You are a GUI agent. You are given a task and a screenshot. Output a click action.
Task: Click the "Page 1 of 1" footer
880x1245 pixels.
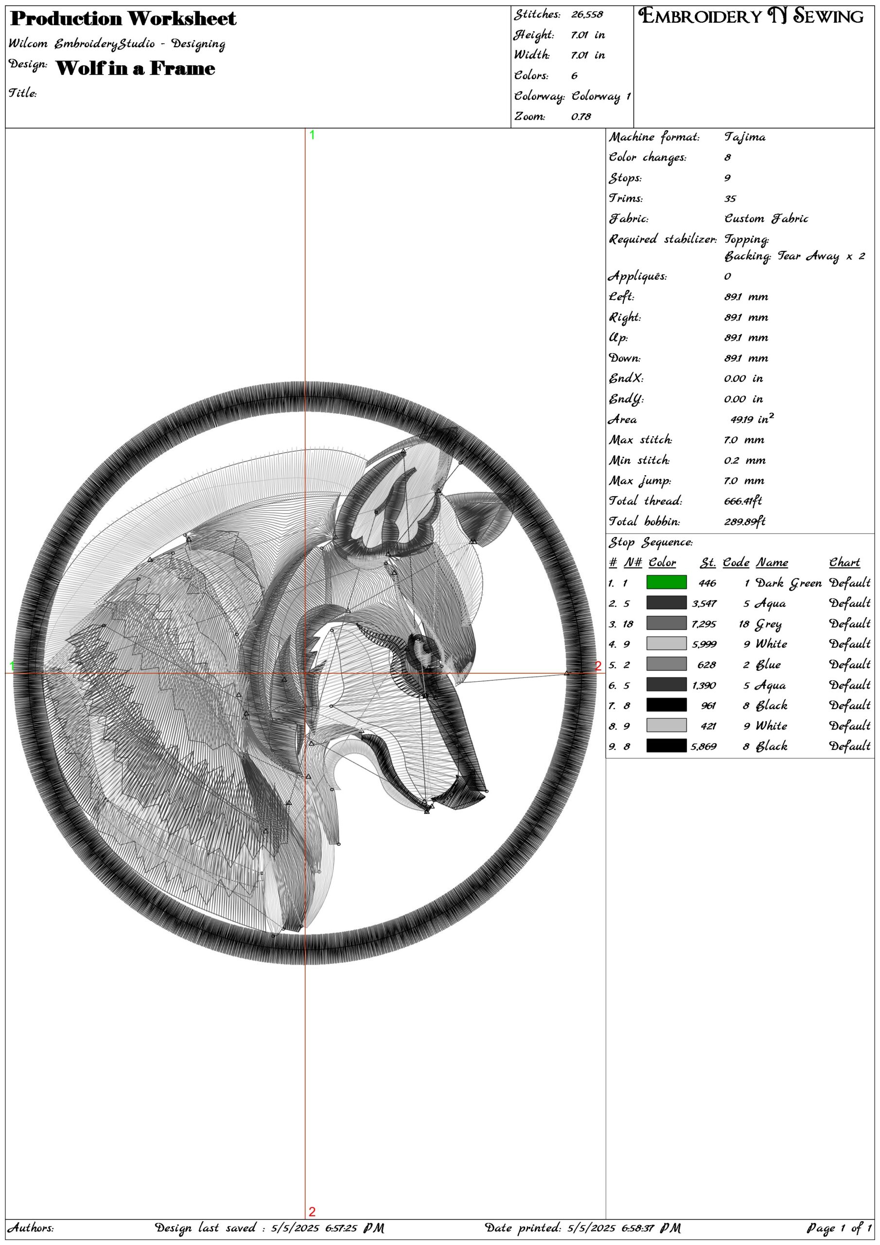point(839,1227)
